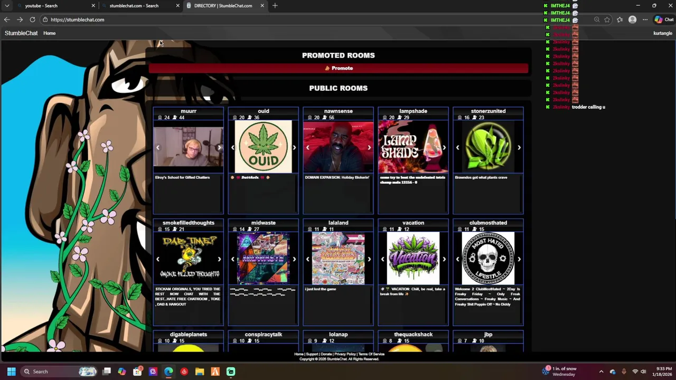Open the smokefilledthoughts room title
This screenshot has height=380, width=676.
pyautogui.click(x=189, y=223)
